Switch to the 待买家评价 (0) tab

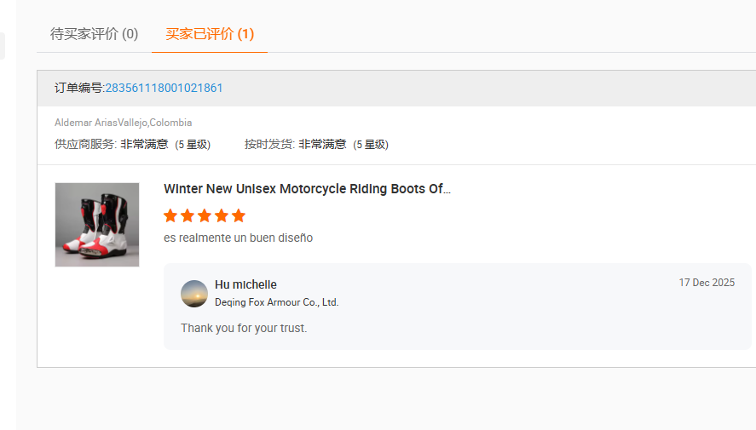[x=94, y=34]
